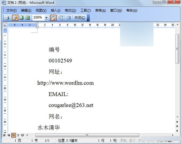Open the 格式(O) menu

(x=70, y=11)
